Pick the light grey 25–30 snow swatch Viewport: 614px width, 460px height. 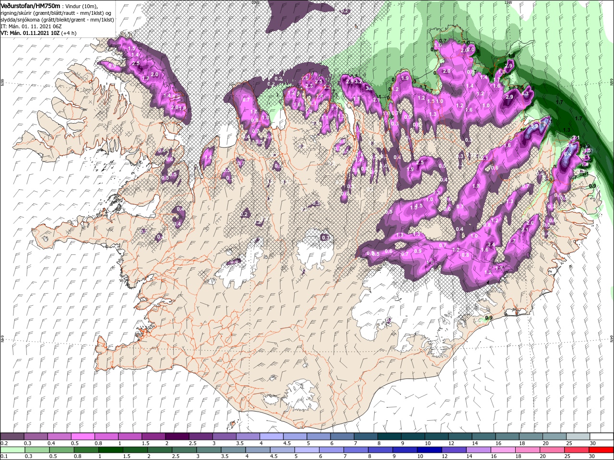(x=577, y=436)
